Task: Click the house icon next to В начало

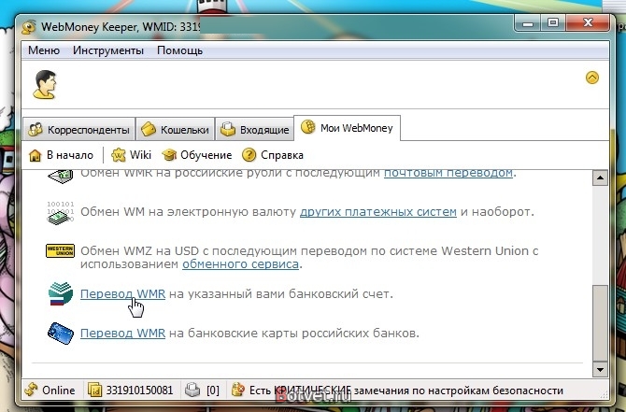Action: pos(36,155)
